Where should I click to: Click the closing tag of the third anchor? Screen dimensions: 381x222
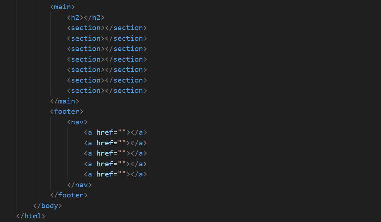pos(139,153)
